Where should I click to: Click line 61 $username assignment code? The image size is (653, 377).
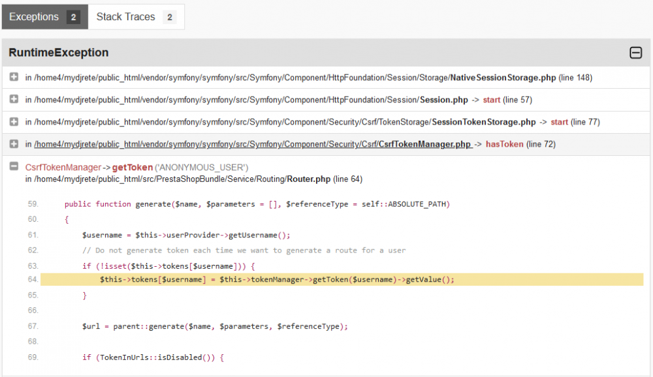(186, 235)
